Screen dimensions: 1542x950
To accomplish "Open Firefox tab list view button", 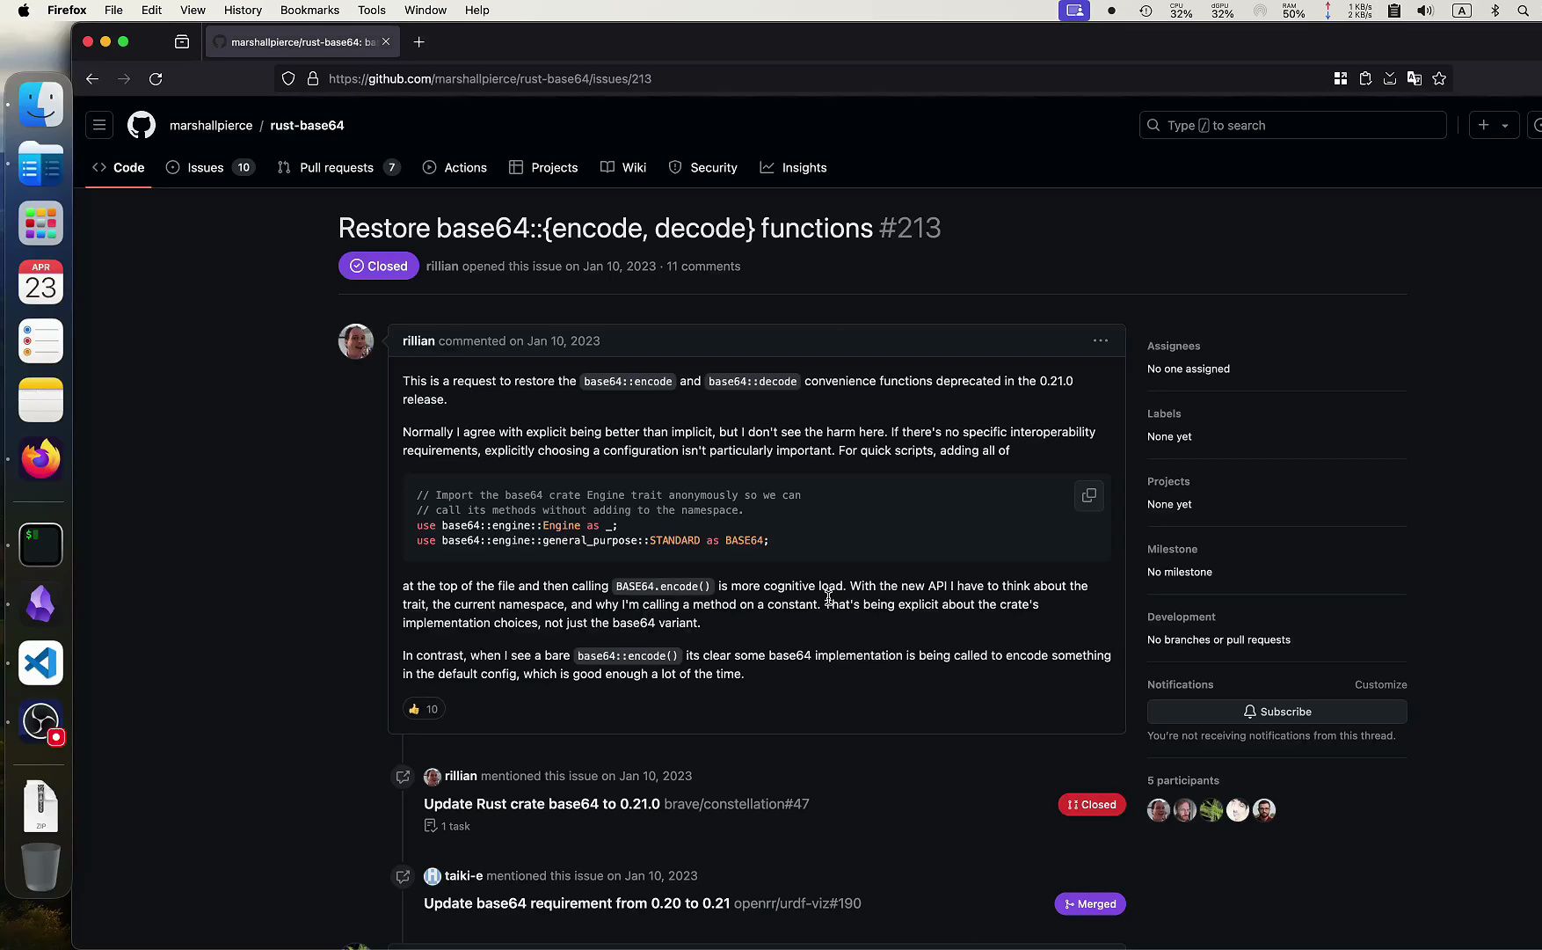I will (182, 41).
